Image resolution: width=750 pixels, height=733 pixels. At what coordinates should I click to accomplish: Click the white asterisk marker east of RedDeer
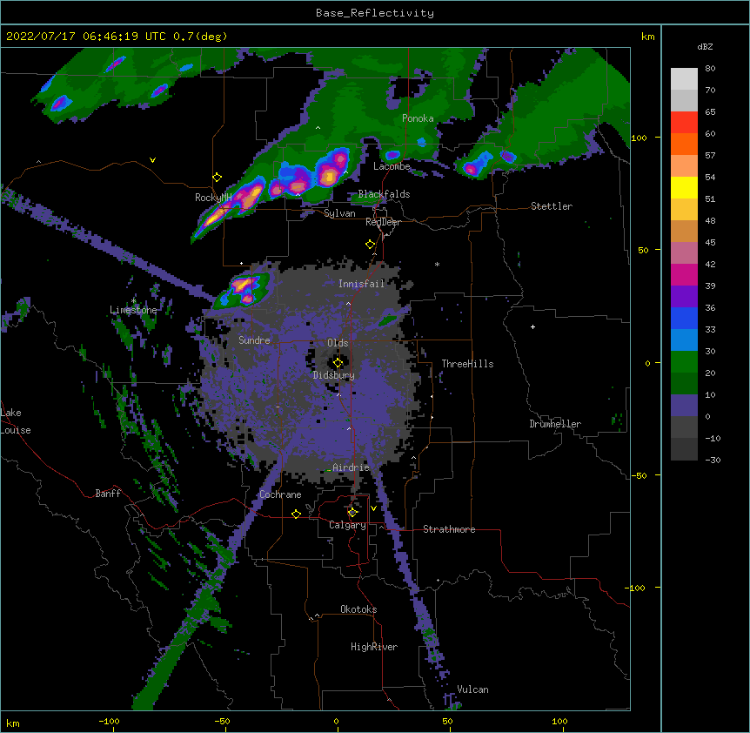coord(437,265)
